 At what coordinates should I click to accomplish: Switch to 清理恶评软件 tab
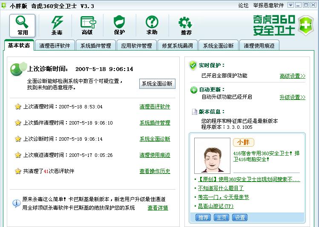55,46
